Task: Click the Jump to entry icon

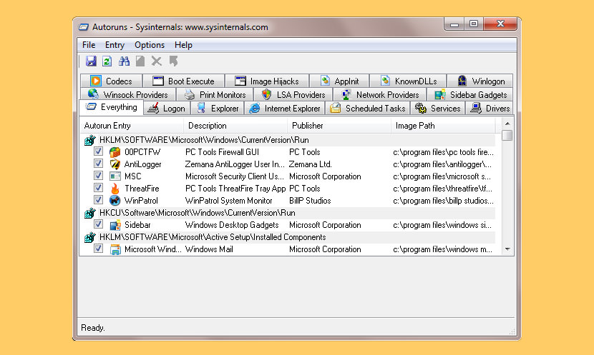Action: click(173, 61)
